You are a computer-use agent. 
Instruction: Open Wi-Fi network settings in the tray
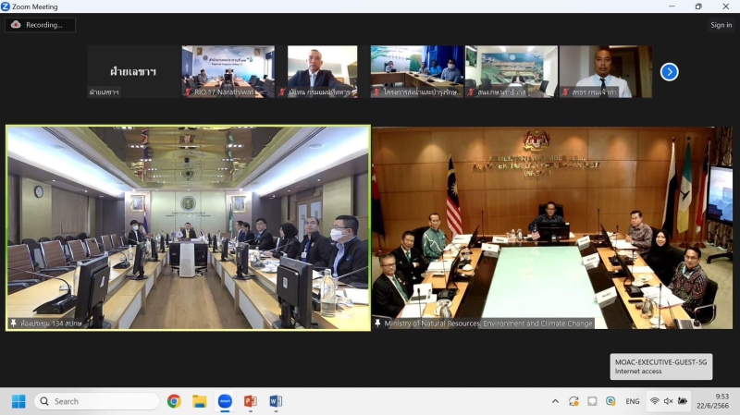coord(655,401)
